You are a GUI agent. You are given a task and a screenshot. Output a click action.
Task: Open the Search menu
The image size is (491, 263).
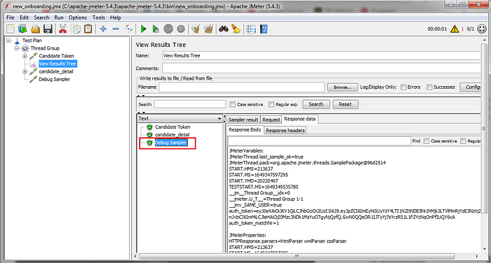(x=41, y=17)
